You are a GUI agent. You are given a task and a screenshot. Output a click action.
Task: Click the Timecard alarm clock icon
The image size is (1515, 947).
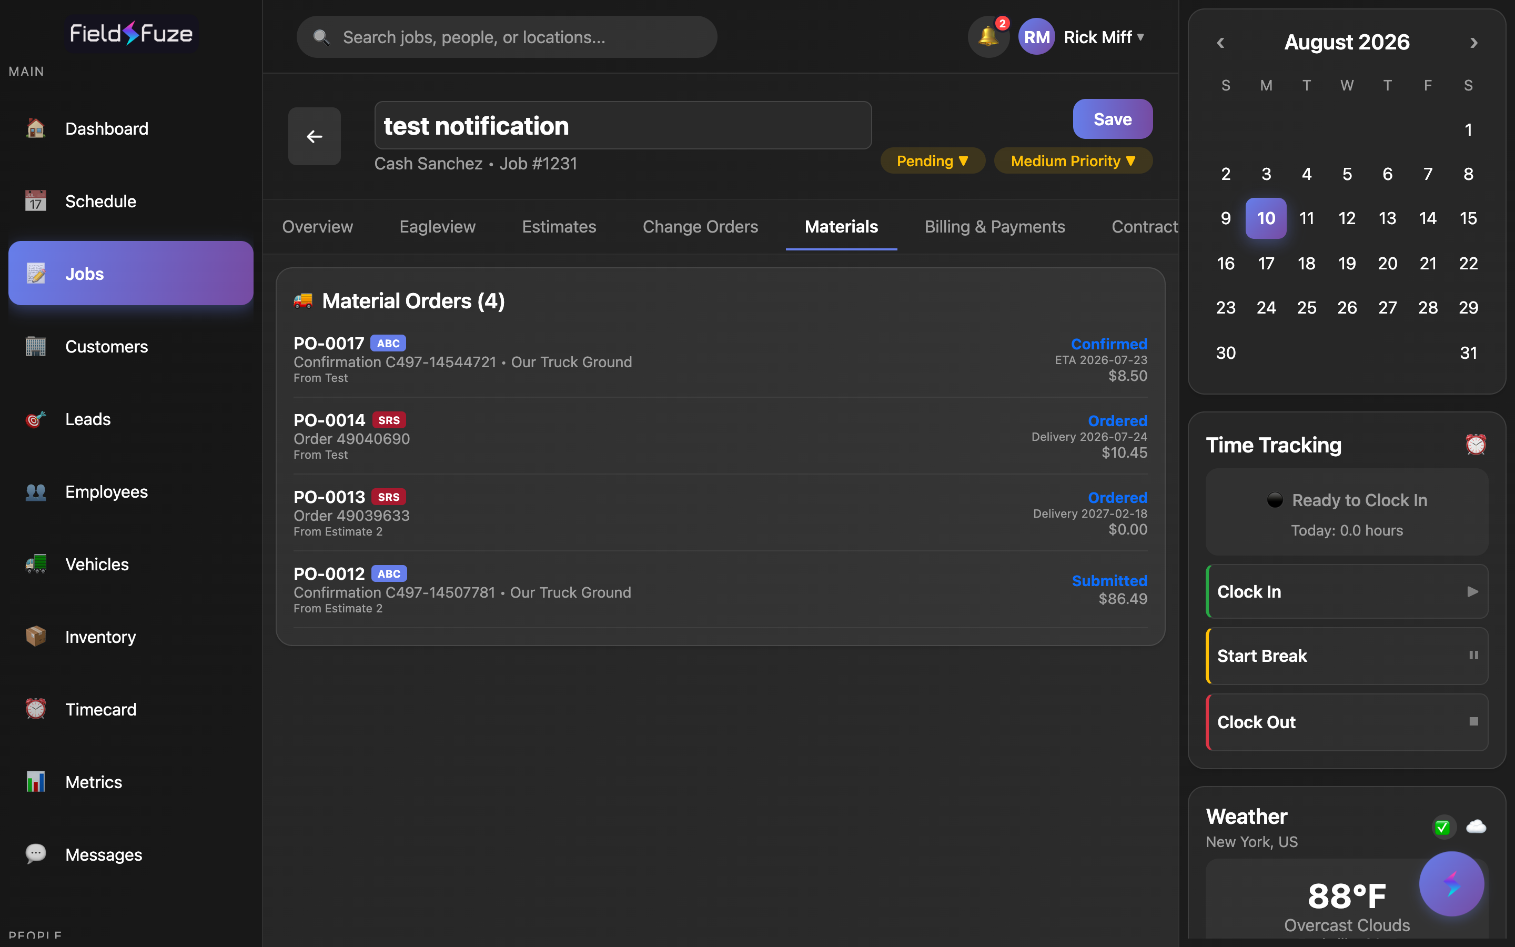36,710
